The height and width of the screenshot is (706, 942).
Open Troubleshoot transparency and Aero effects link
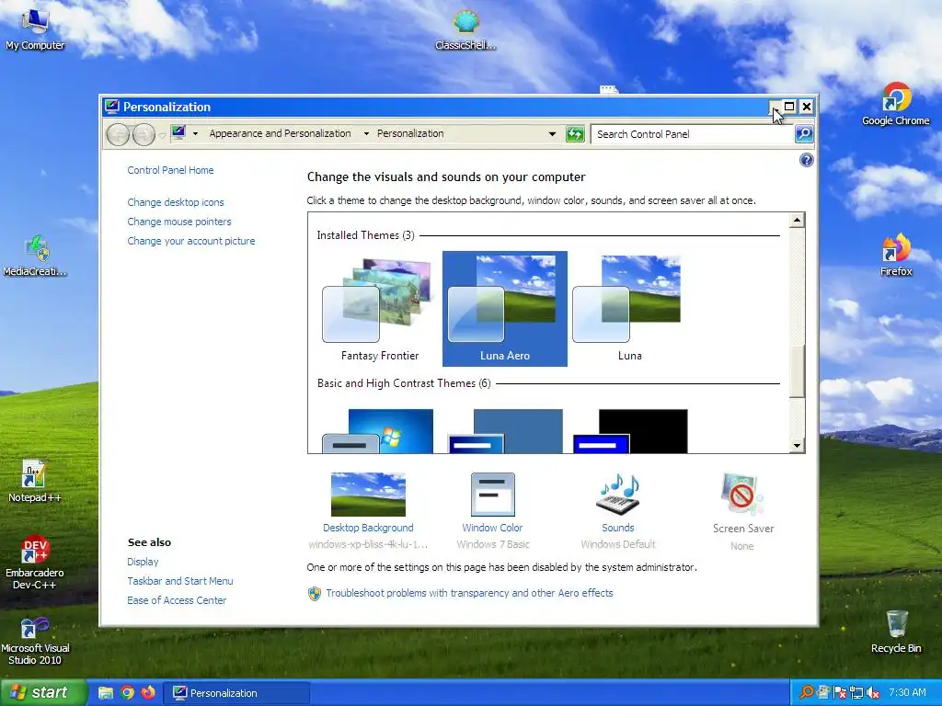point(469,593)
